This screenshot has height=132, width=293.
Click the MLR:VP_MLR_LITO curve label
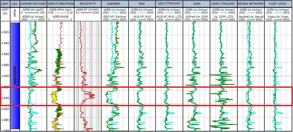point(169,17)
